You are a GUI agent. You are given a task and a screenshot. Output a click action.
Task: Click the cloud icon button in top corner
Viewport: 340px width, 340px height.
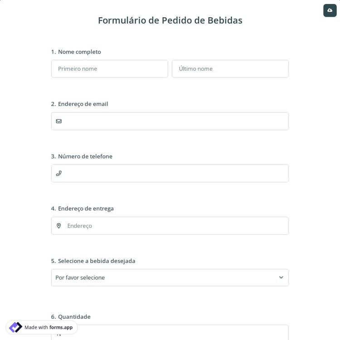pyautogui.click(x=330, y=10)
